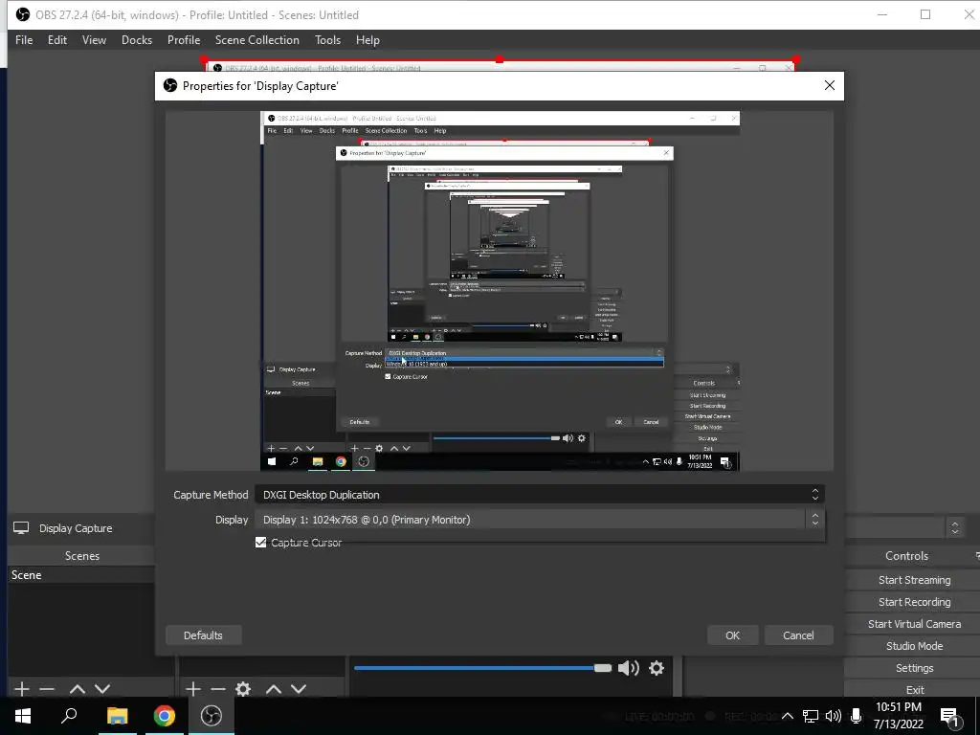Open File Explorer from taskbar
The image size is (980, 735).
tap(117, 716)
